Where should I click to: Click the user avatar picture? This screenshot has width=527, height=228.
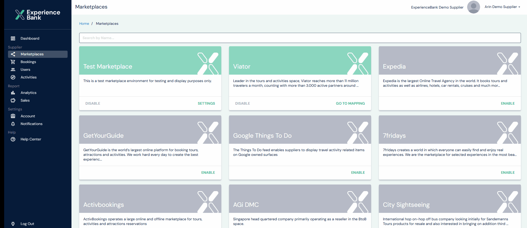473,7
